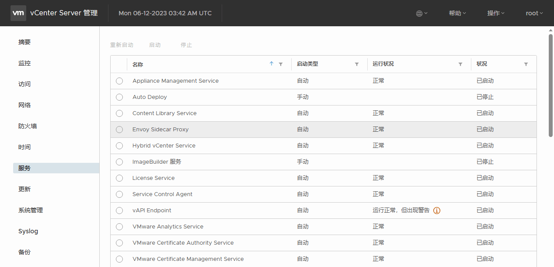Click the date and time display
This screenshot has height=267, width=554.
pyautogui.click(x=165, y=13)
